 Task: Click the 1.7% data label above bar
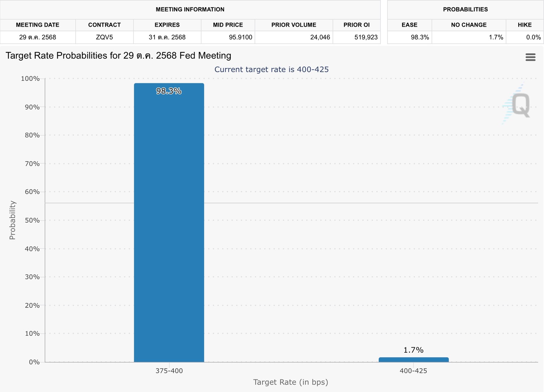(413, 350)
